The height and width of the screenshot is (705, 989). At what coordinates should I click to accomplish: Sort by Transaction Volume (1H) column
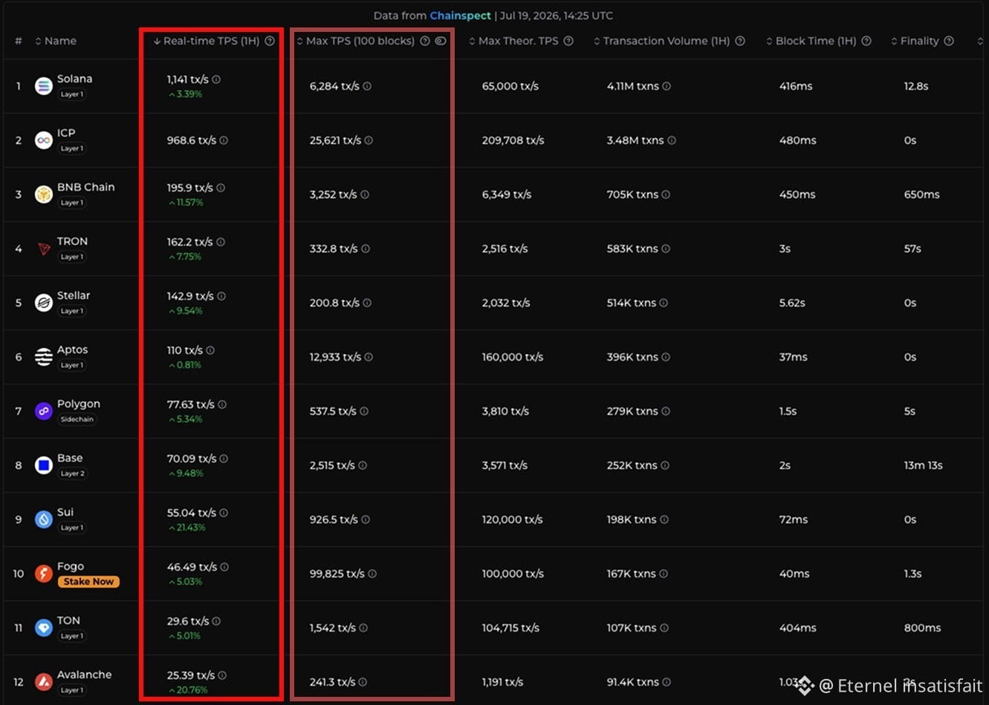662,41
